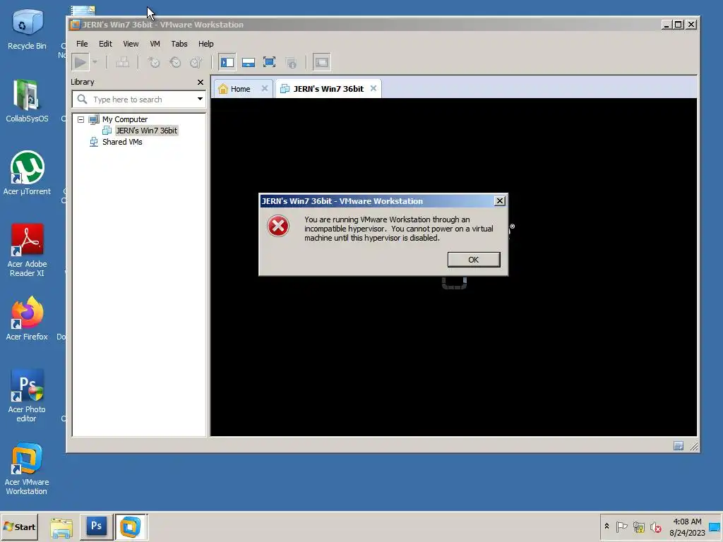Open Recycle Bin on the desktop
This screenshot has height=542, width=723.
click(27, 29)
